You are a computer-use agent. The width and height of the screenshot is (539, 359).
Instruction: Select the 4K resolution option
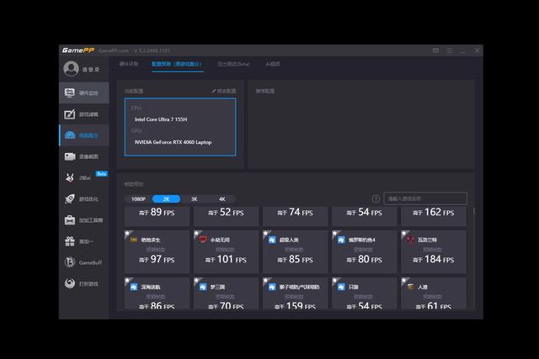point(222,199)
